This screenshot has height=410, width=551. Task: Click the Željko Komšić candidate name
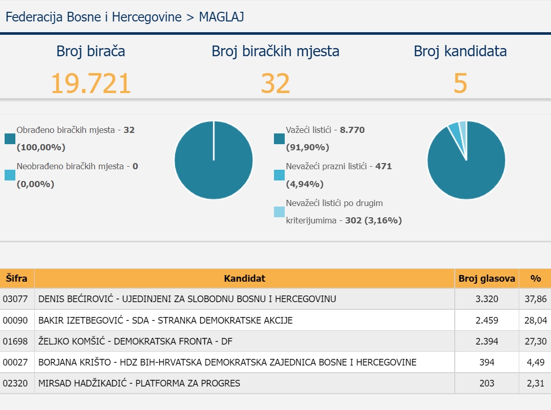tap(136, 341)
